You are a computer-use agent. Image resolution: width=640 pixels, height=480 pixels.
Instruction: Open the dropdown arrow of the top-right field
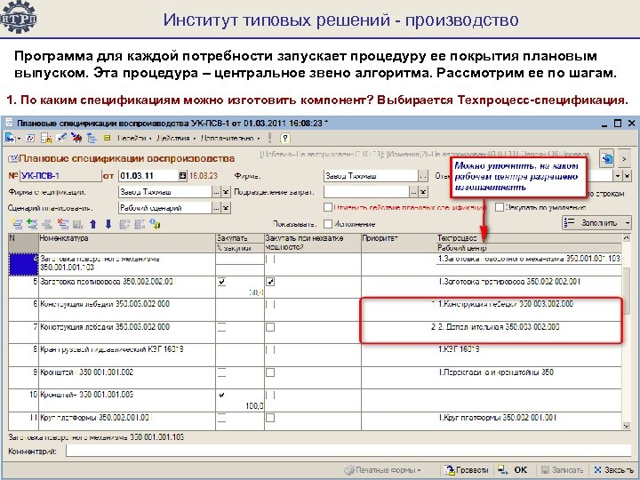[x=618, y=176]
